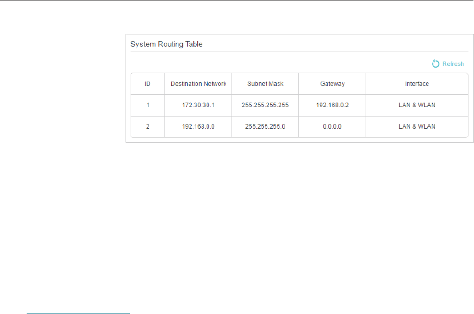Select LAN & WLAN in row 2
The image size is (474, 314).
pyautogui.click(x=417, y=127)
